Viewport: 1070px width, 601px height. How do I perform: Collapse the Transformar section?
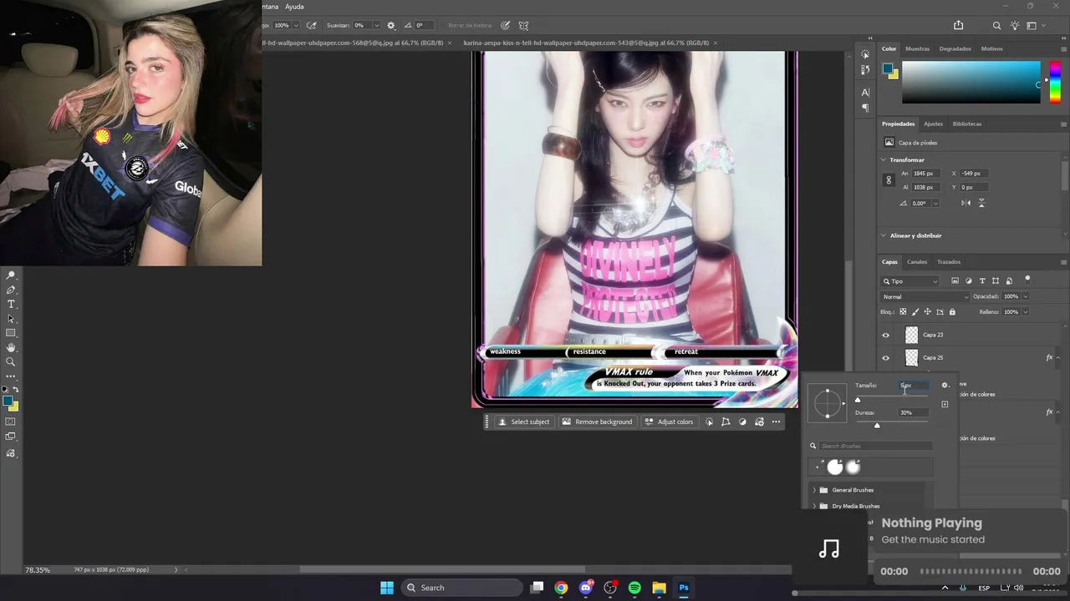(884, 159)
